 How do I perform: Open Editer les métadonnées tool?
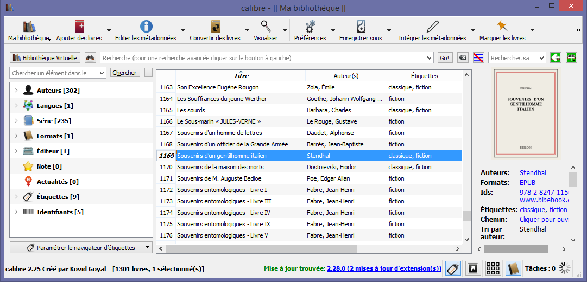(146, 27)
